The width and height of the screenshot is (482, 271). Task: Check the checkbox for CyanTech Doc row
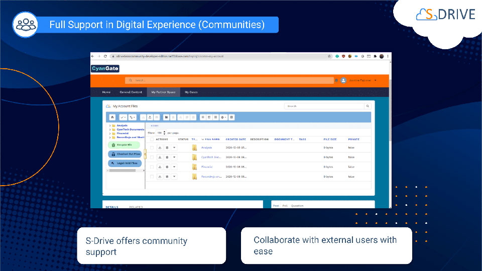pyautogui.click(x=152, y=157)
